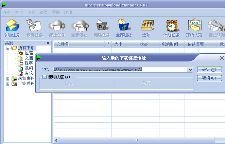
Task: Click the 全部停止 (Stop all) icon
Action: tap(80, 25)
